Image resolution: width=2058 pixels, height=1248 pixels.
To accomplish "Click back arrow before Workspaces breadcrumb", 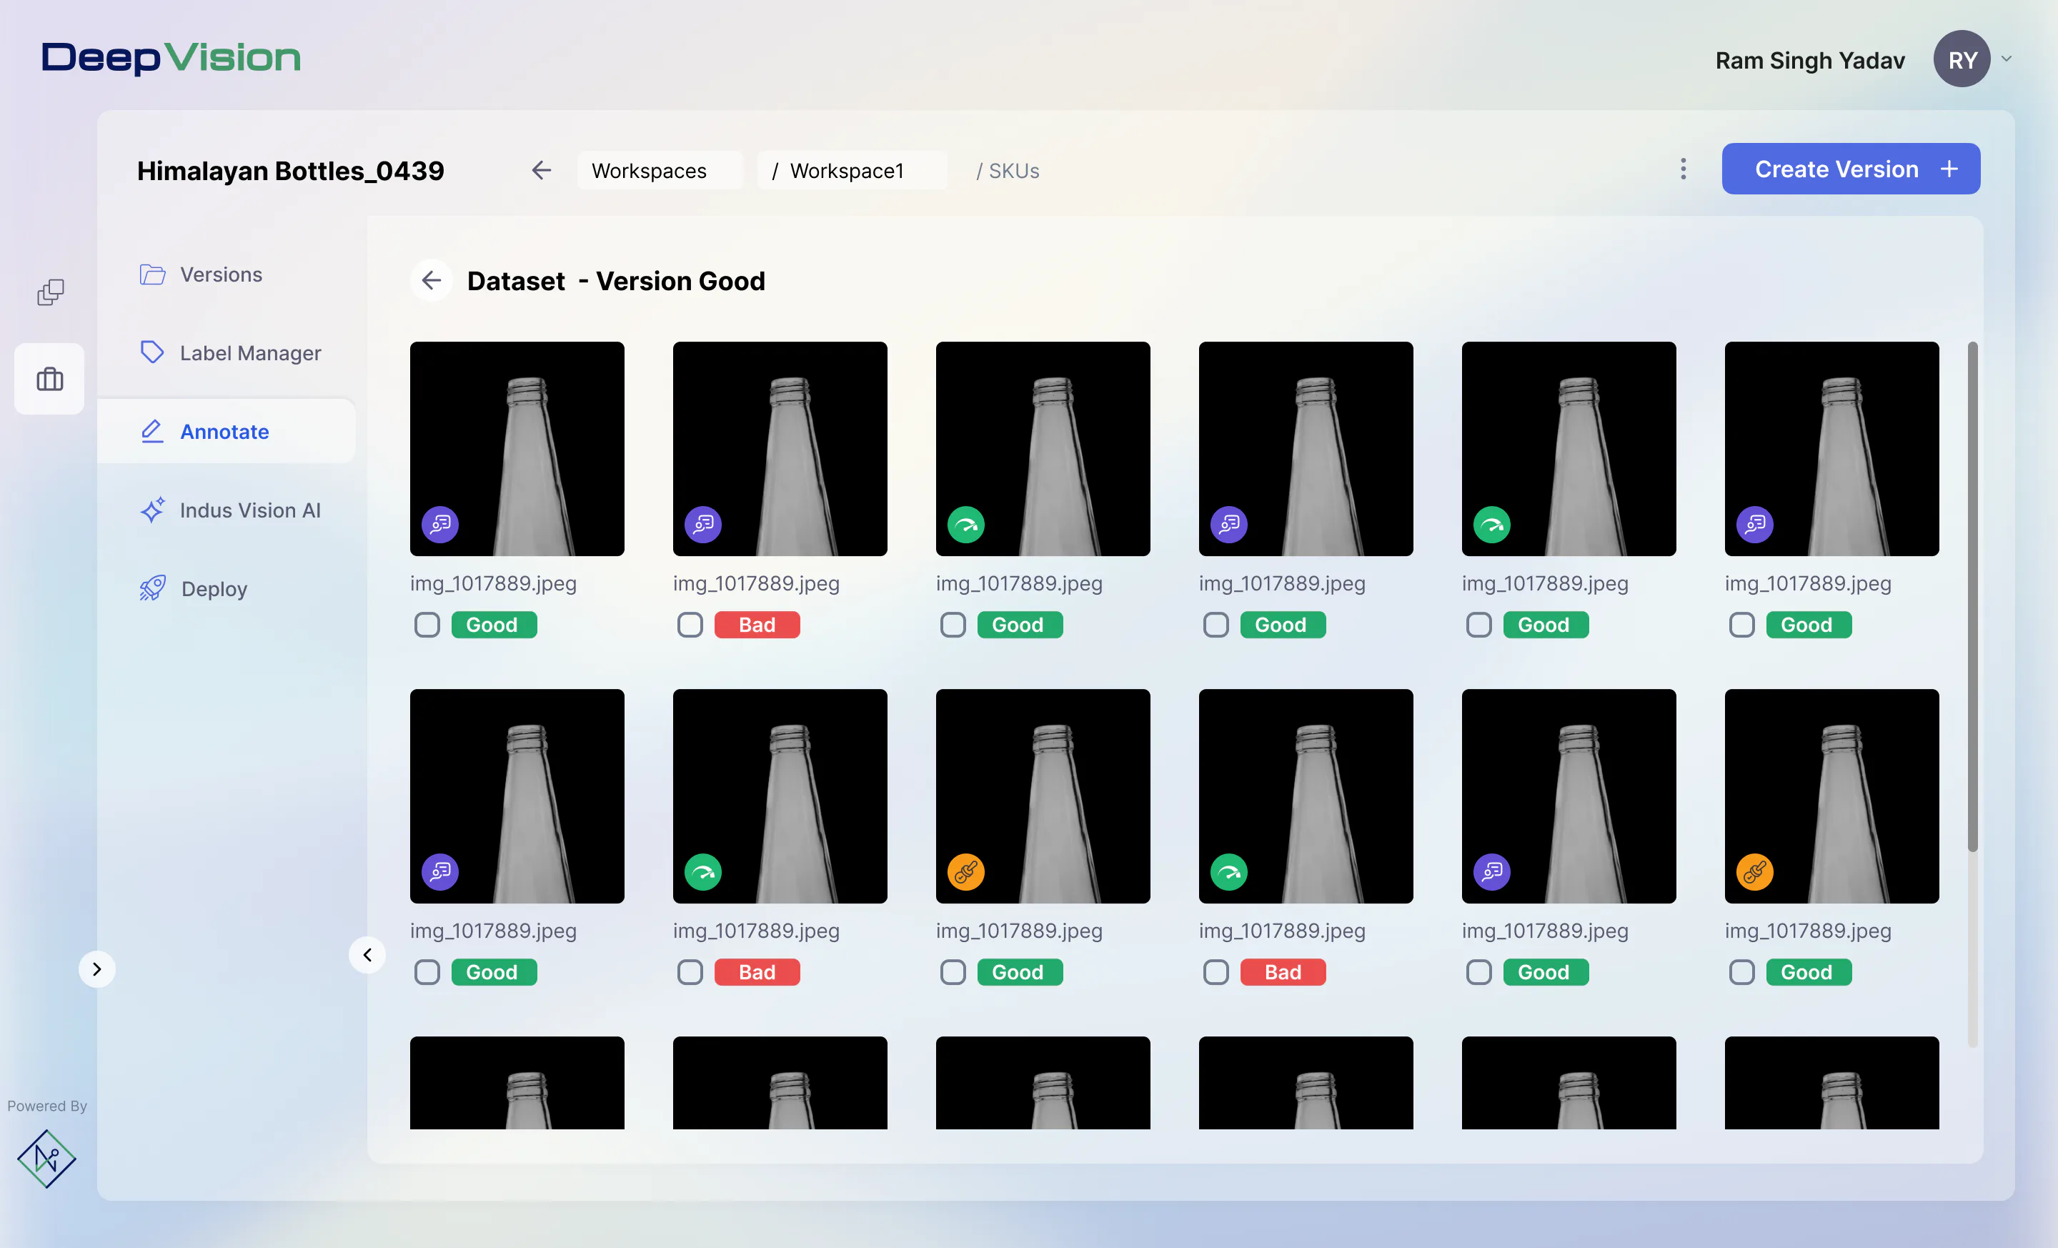I will point(541,170).
